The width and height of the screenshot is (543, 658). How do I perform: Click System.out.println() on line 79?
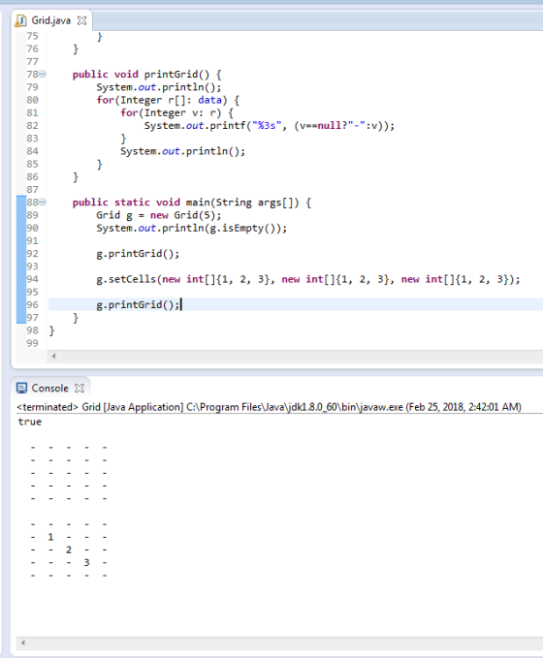(x=159, y=87)
